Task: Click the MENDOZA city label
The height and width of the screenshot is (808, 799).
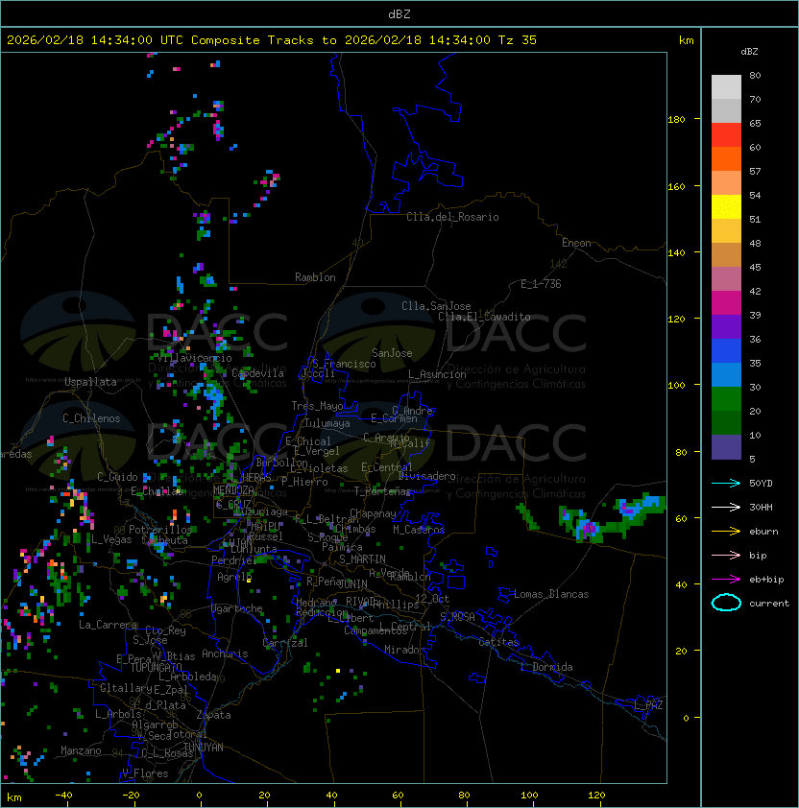Action: coord(233,489)
